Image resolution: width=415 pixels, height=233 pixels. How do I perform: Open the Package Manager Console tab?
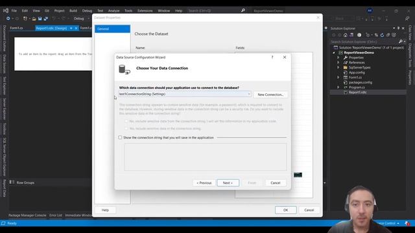(27, 216)
